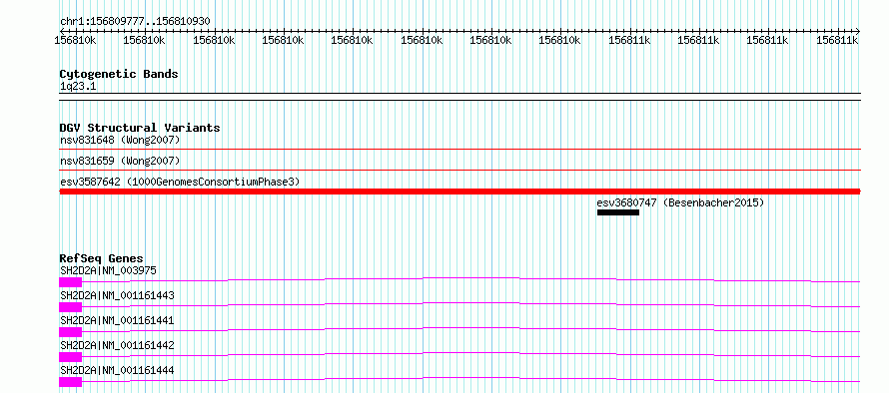889x393 pixels.
Task: Select the SH2D2A|NM_001161441 transcript label
Action: coord(117,320)
